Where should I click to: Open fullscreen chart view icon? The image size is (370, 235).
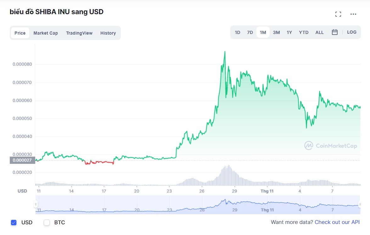(x=338, y=14)
